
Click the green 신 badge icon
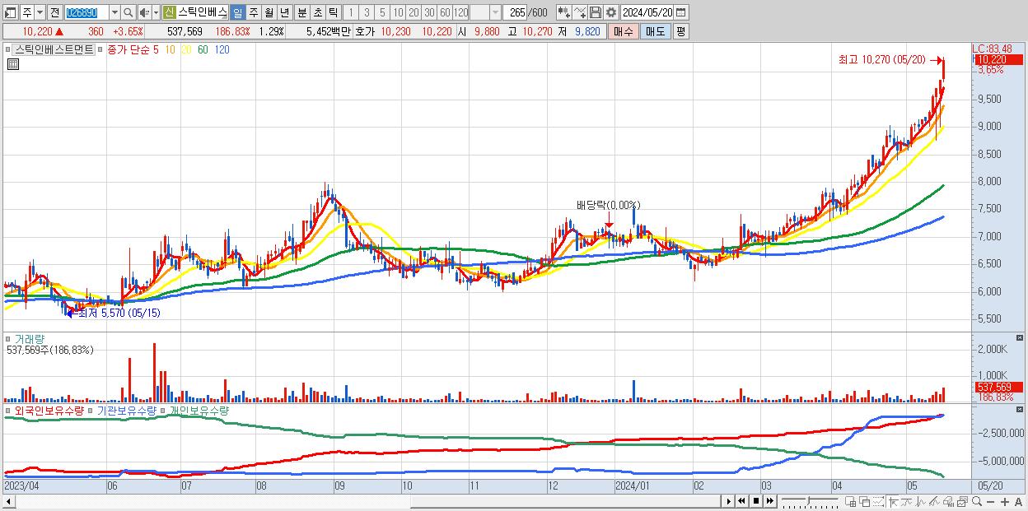pyautogui.click(x=170, y=12)
